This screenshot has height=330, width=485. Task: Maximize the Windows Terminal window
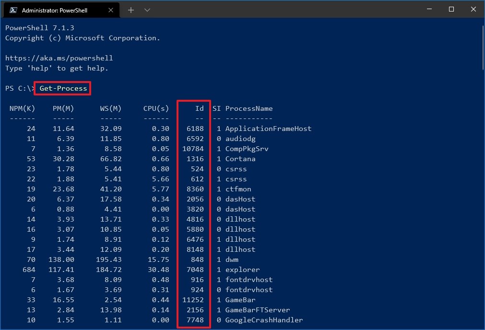tap(451, 9)
